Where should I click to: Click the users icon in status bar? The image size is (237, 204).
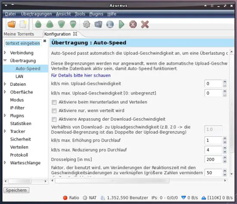coord(103,198)
